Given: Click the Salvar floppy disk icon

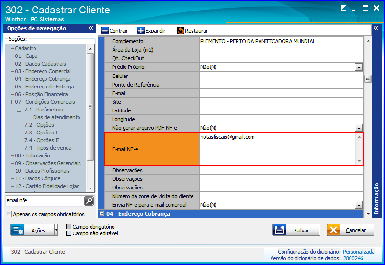Looking at the screenshot, I should (x=280, y=230).
